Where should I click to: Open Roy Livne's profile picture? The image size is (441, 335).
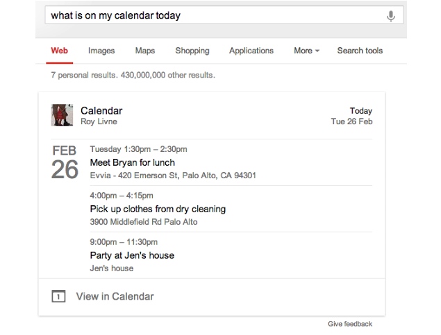(62, 115)
